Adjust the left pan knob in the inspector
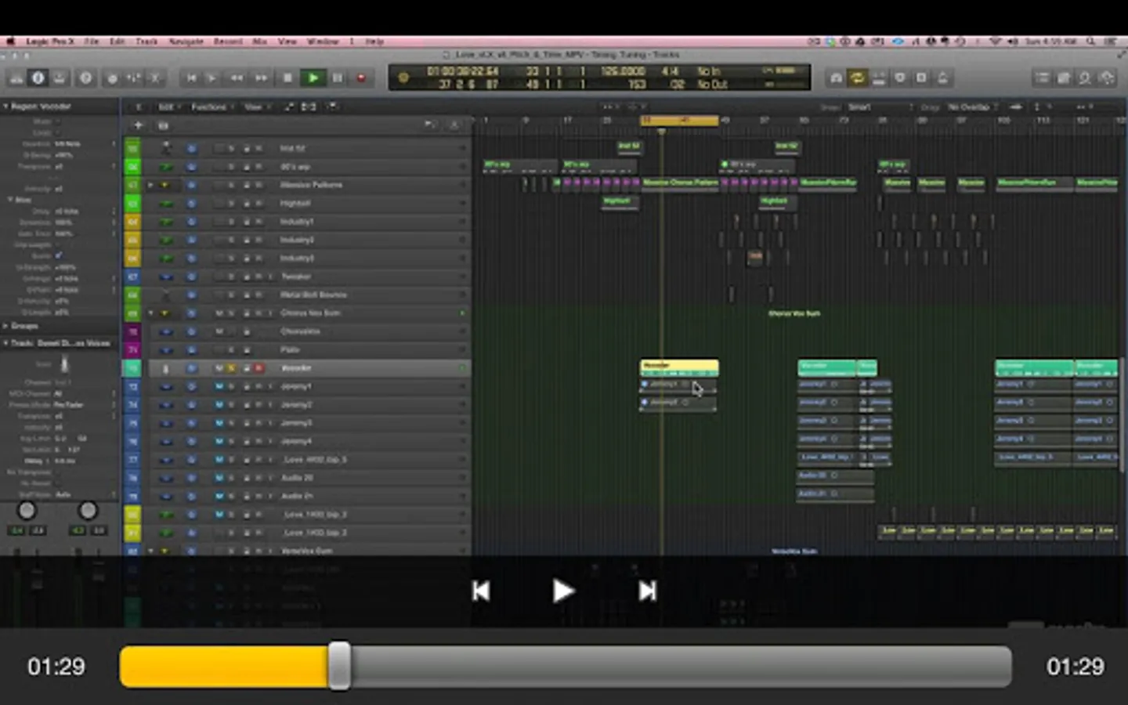 (27, 511)
